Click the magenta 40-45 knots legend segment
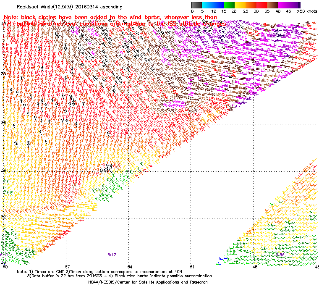Viewport: 319px width, 289px height. pyautogui.click(x=284, y=5)
